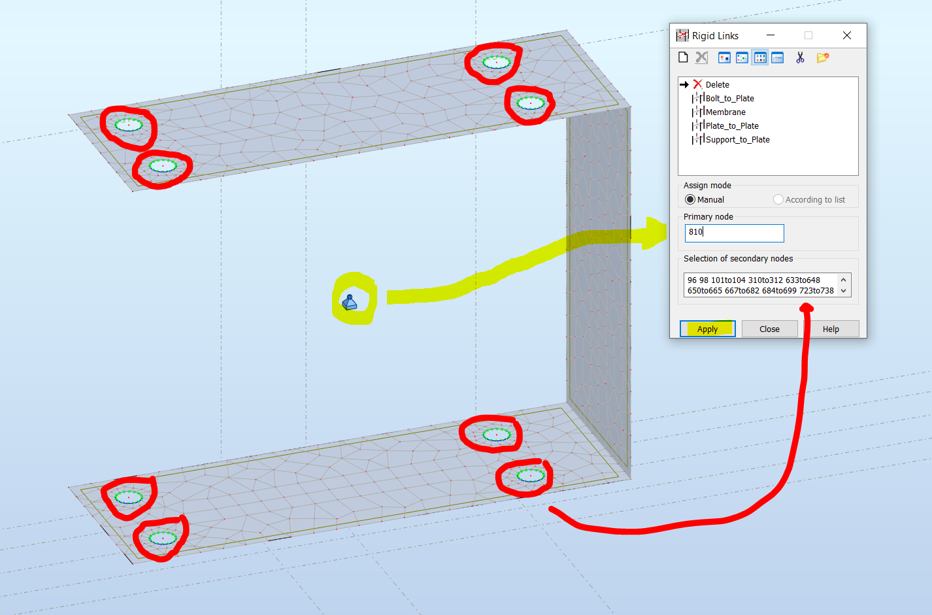Select the Delete entry in the list
This screenshot has width=932, height=615.
click(716, 84)
